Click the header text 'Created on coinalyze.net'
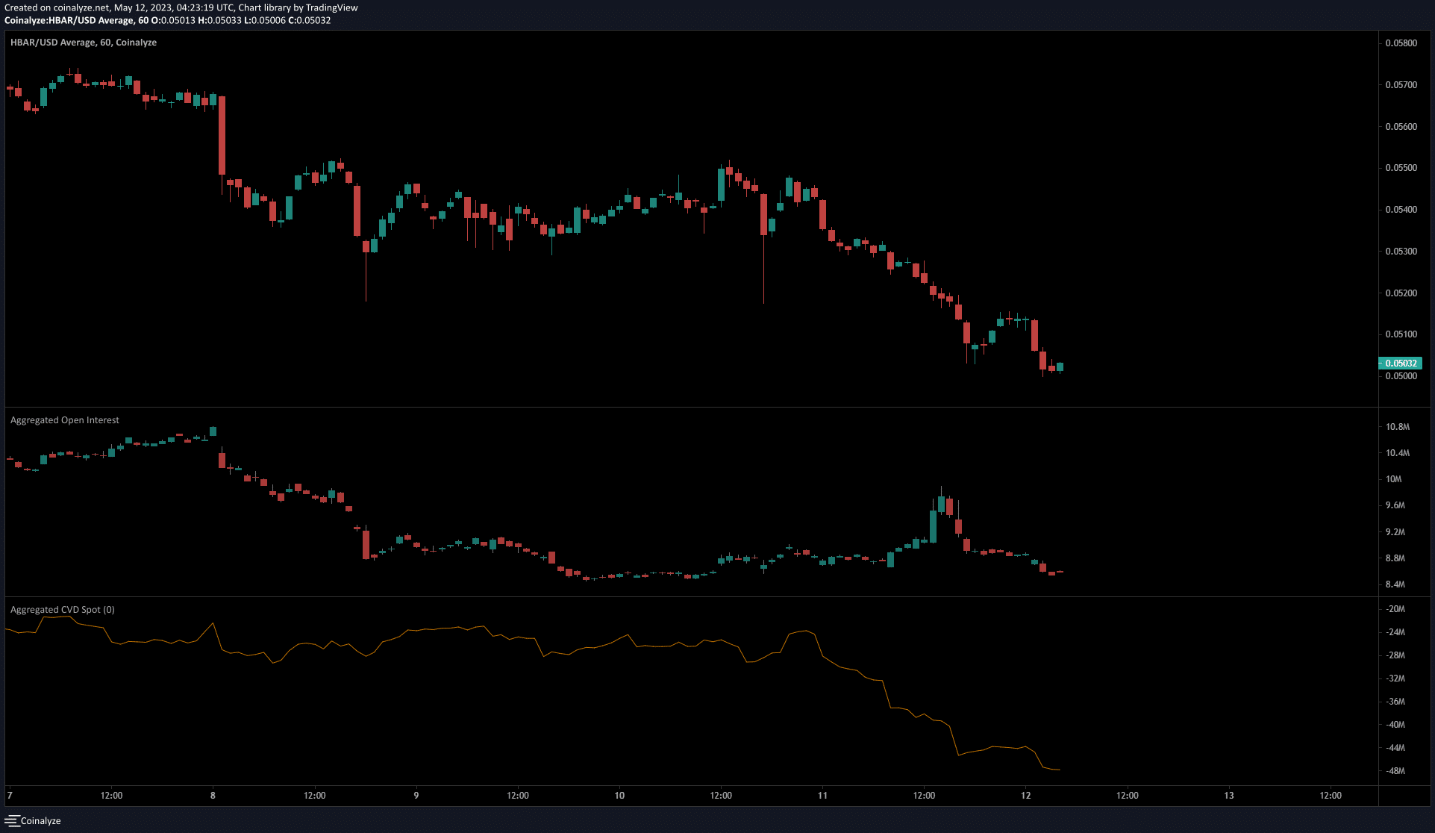 coord(57,7)
